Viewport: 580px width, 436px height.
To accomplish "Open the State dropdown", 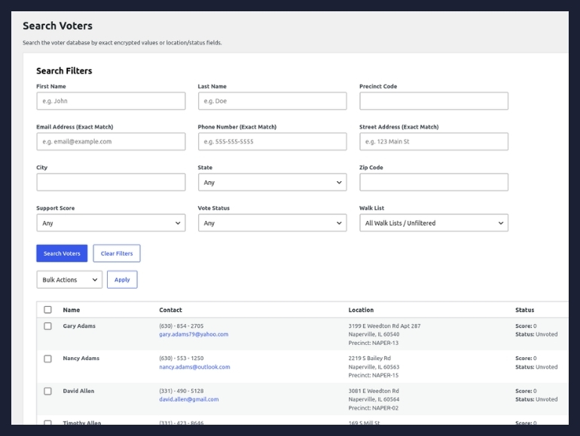I will coord(272,183).
